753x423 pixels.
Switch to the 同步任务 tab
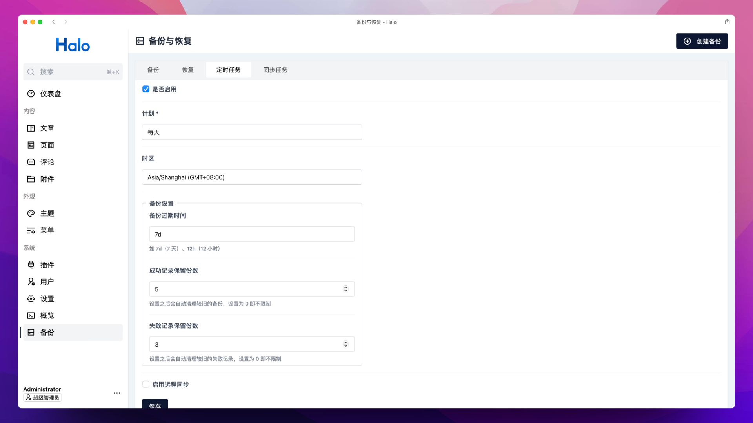275,70
